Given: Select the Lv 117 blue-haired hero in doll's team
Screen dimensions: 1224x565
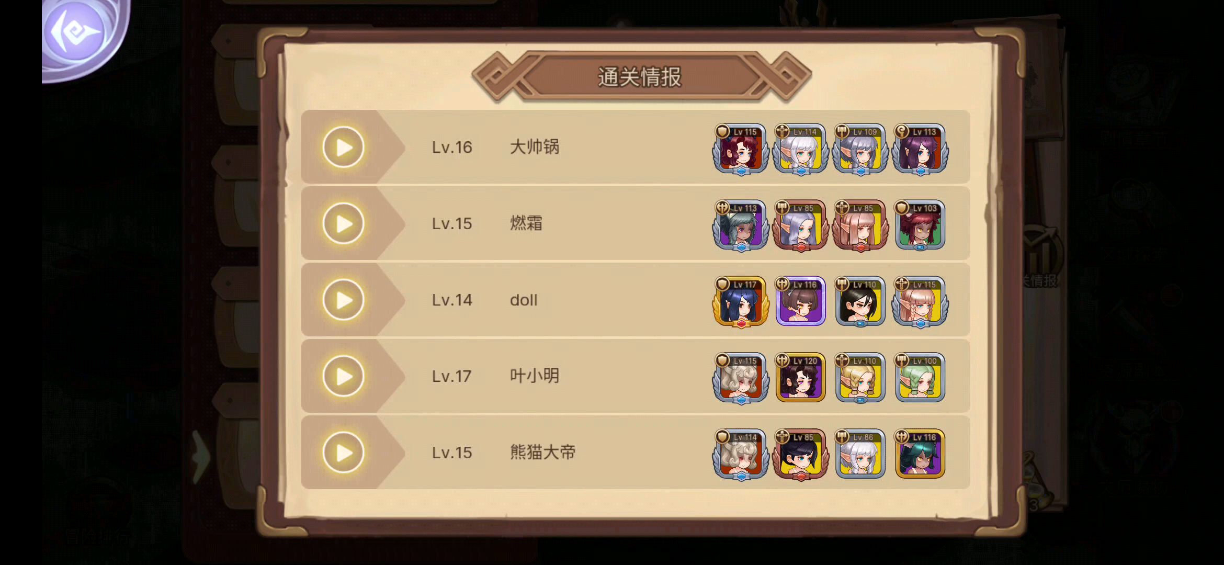Looking at the screenshot, I should tap(741, 302).
